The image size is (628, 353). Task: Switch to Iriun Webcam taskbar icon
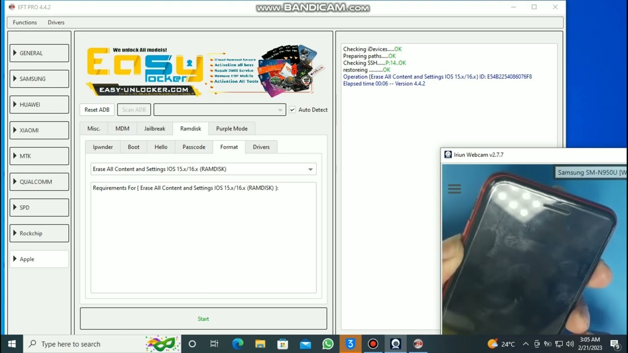point(395,344)
